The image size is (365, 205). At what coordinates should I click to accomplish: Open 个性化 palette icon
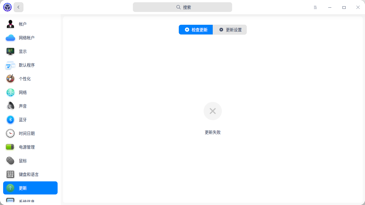coord(11,79)
